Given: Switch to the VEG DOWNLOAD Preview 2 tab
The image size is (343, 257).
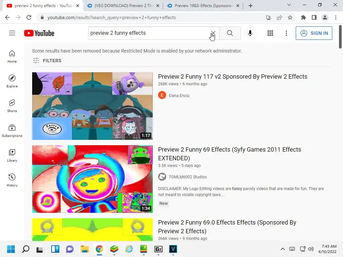Looking at the screenshot, I should [x=123, y=6].
